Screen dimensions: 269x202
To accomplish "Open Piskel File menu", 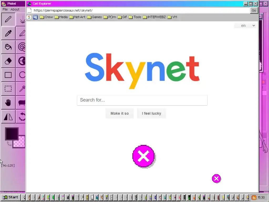I will coord(5,9).
